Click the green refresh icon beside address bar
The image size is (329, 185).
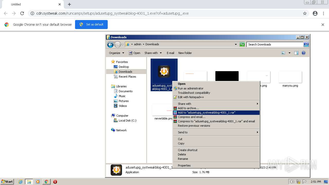242,44
